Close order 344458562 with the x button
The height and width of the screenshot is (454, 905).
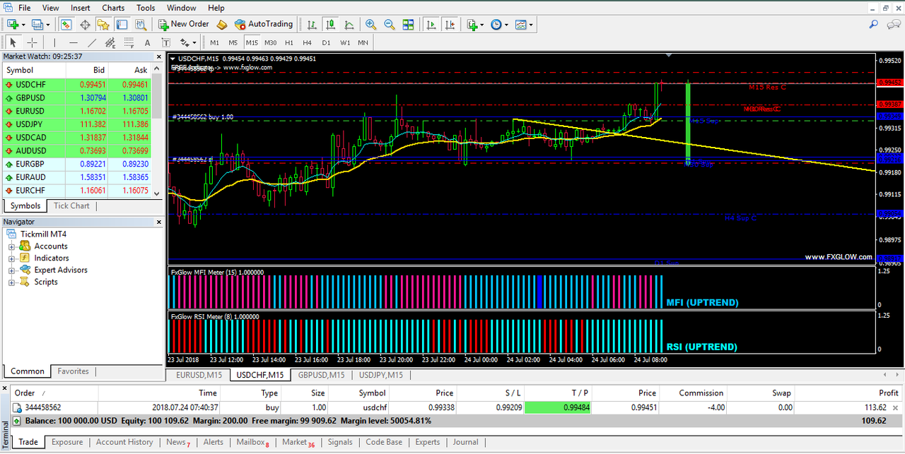click(896, 407)
